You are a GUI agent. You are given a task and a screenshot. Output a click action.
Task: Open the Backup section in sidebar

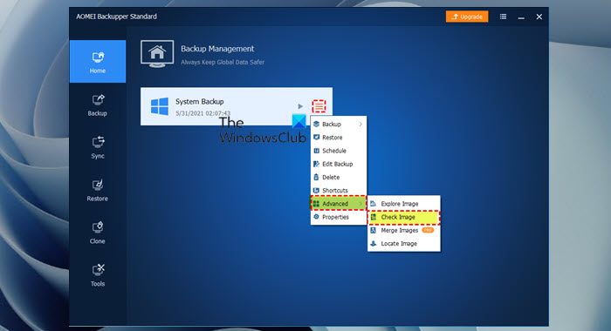click(x=98, y=105)
